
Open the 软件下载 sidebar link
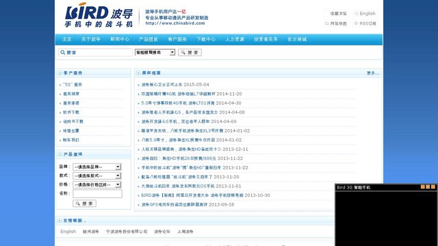[x=71, y=112]
